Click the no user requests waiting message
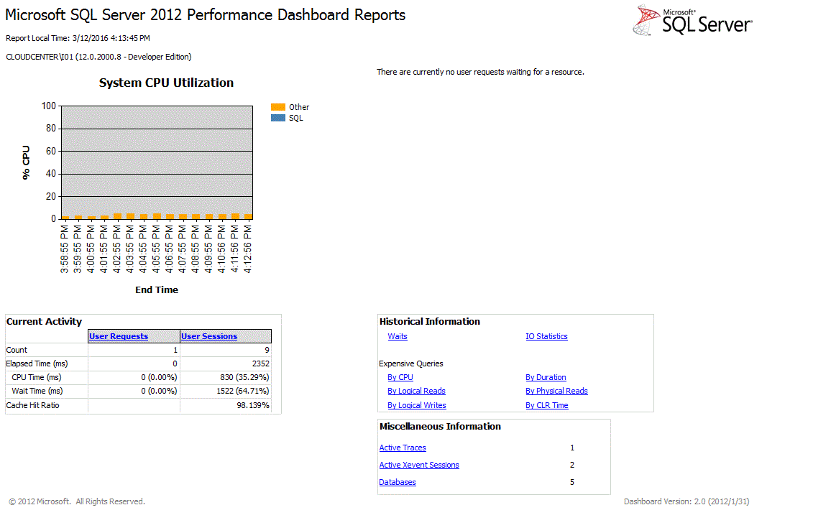 pos(480,72)
